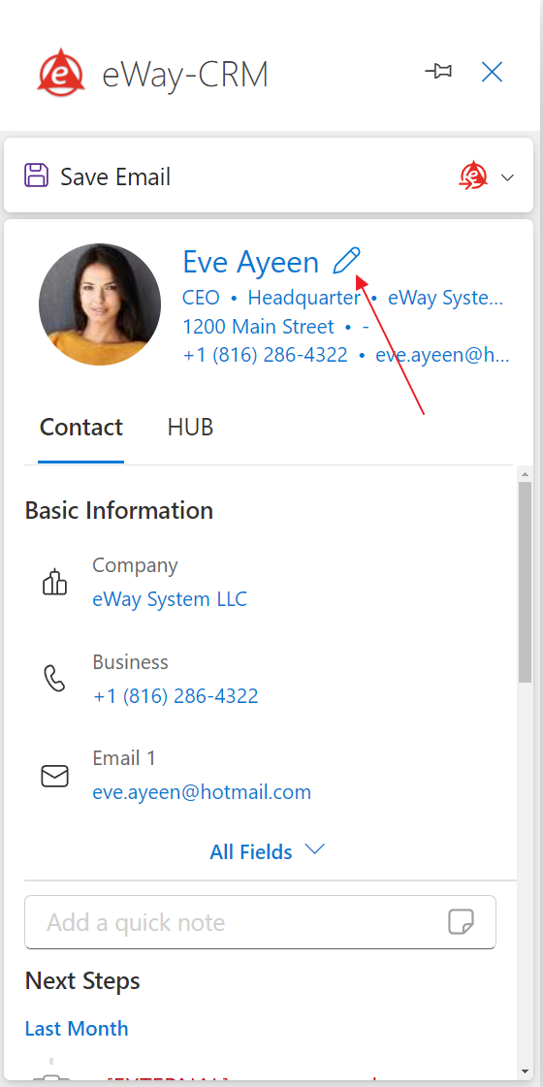Click the Next Steps heading
Screen dimensions: 543x1087
82,981
